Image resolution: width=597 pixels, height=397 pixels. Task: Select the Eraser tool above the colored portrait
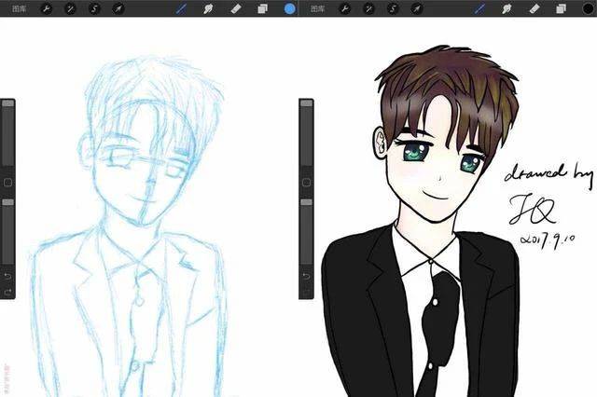(x=535, y=8)
